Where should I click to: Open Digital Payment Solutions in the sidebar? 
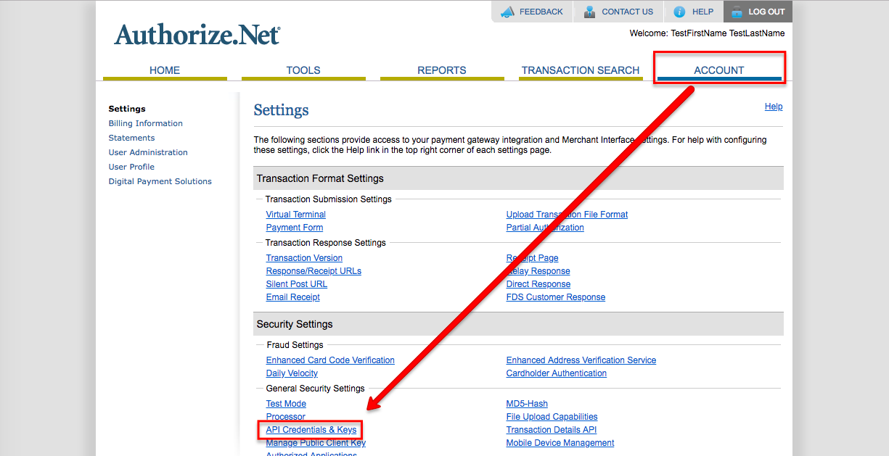click(160, 181)
